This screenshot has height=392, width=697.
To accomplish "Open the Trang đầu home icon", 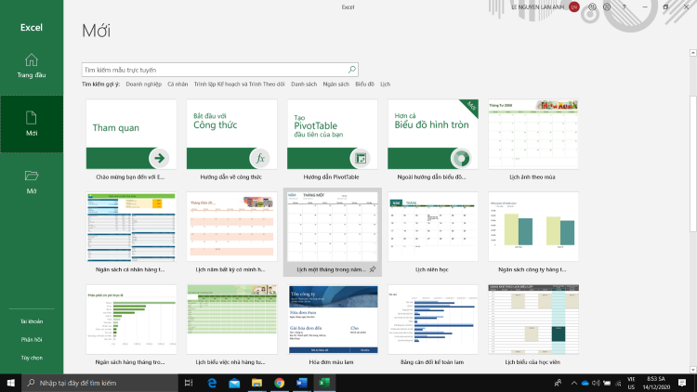I will pos(31,59).
